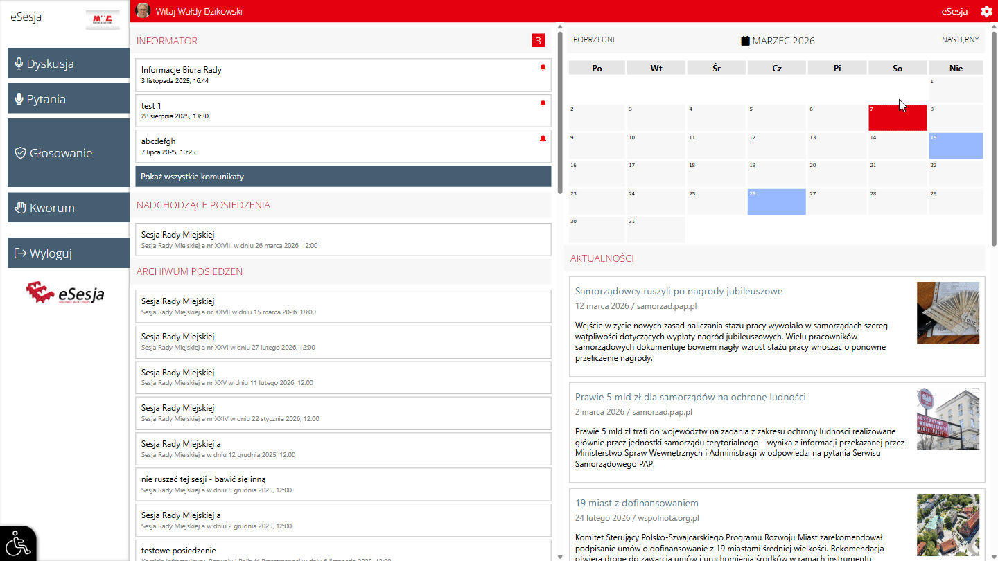Image resolution: width=998 pixels, height=561 pixels.
Task: Select March 26 highlighted calendar day
Action: [776, 202]
